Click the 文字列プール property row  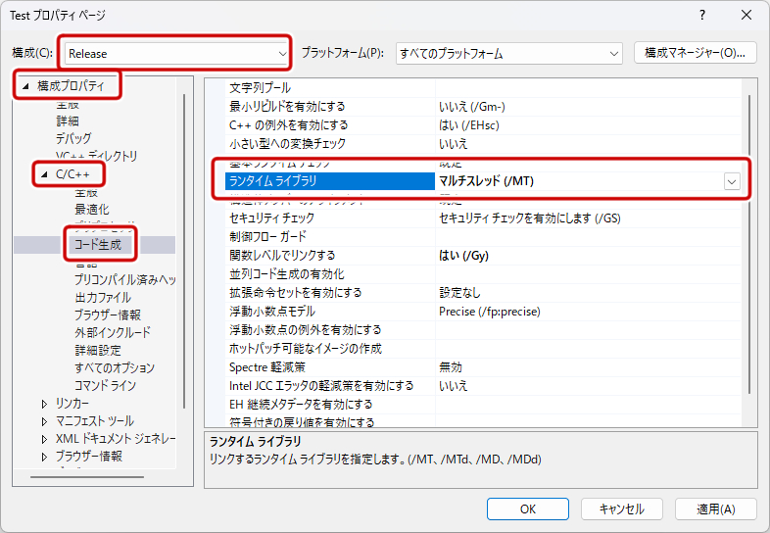(x=483, y=88)
